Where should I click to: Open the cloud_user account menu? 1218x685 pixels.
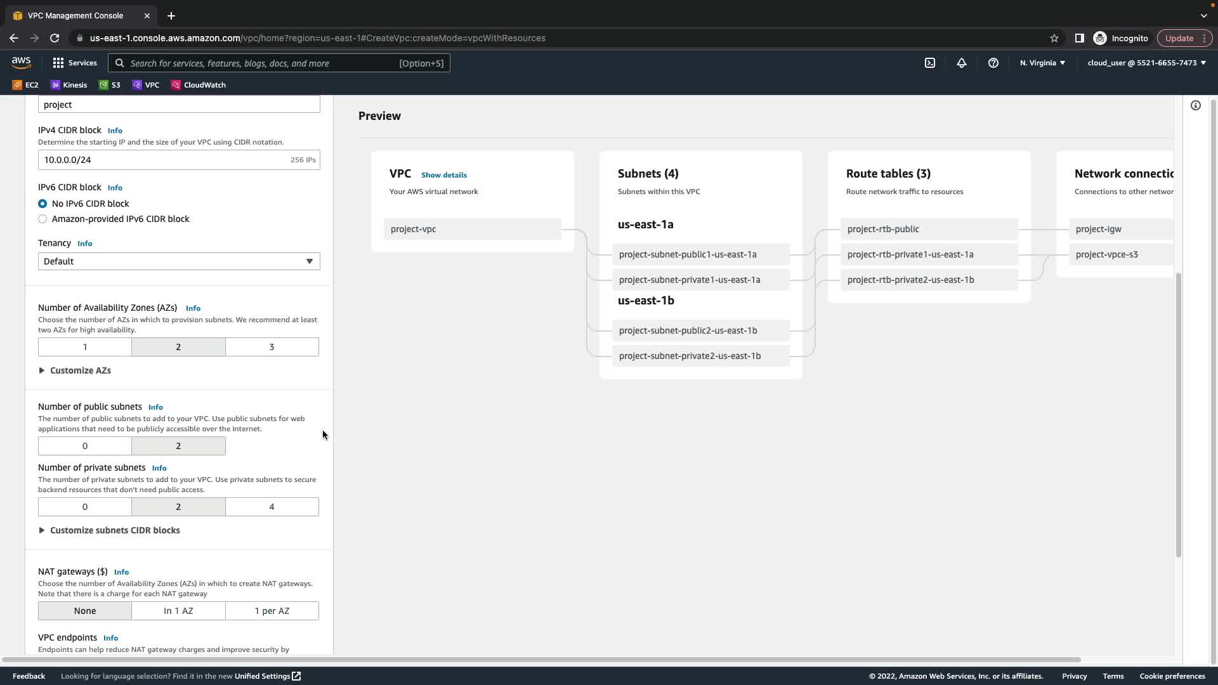coord(1146,63)
